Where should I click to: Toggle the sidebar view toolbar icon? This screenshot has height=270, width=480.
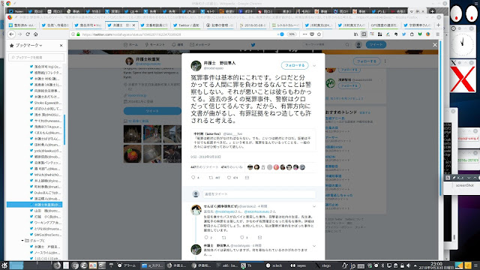click(364, 34)
